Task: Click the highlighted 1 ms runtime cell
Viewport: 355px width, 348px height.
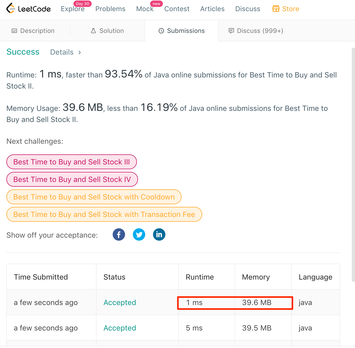Action: [x=194, y=302]
